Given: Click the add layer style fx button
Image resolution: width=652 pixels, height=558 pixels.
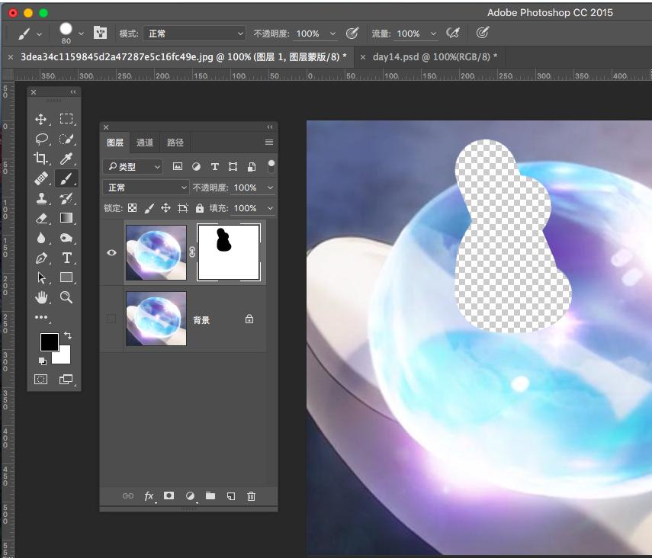Looking at the screenshot, I should click(149, 496).
